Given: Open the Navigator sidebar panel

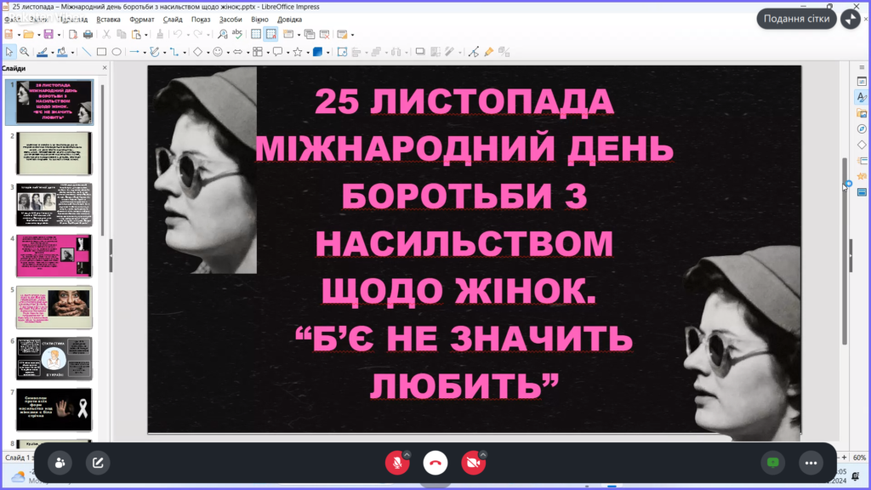Looking at the screenshot, I should point(861,128).
